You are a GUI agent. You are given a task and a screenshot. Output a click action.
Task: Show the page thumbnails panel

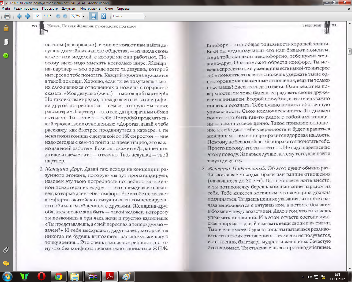coord(6,42)
